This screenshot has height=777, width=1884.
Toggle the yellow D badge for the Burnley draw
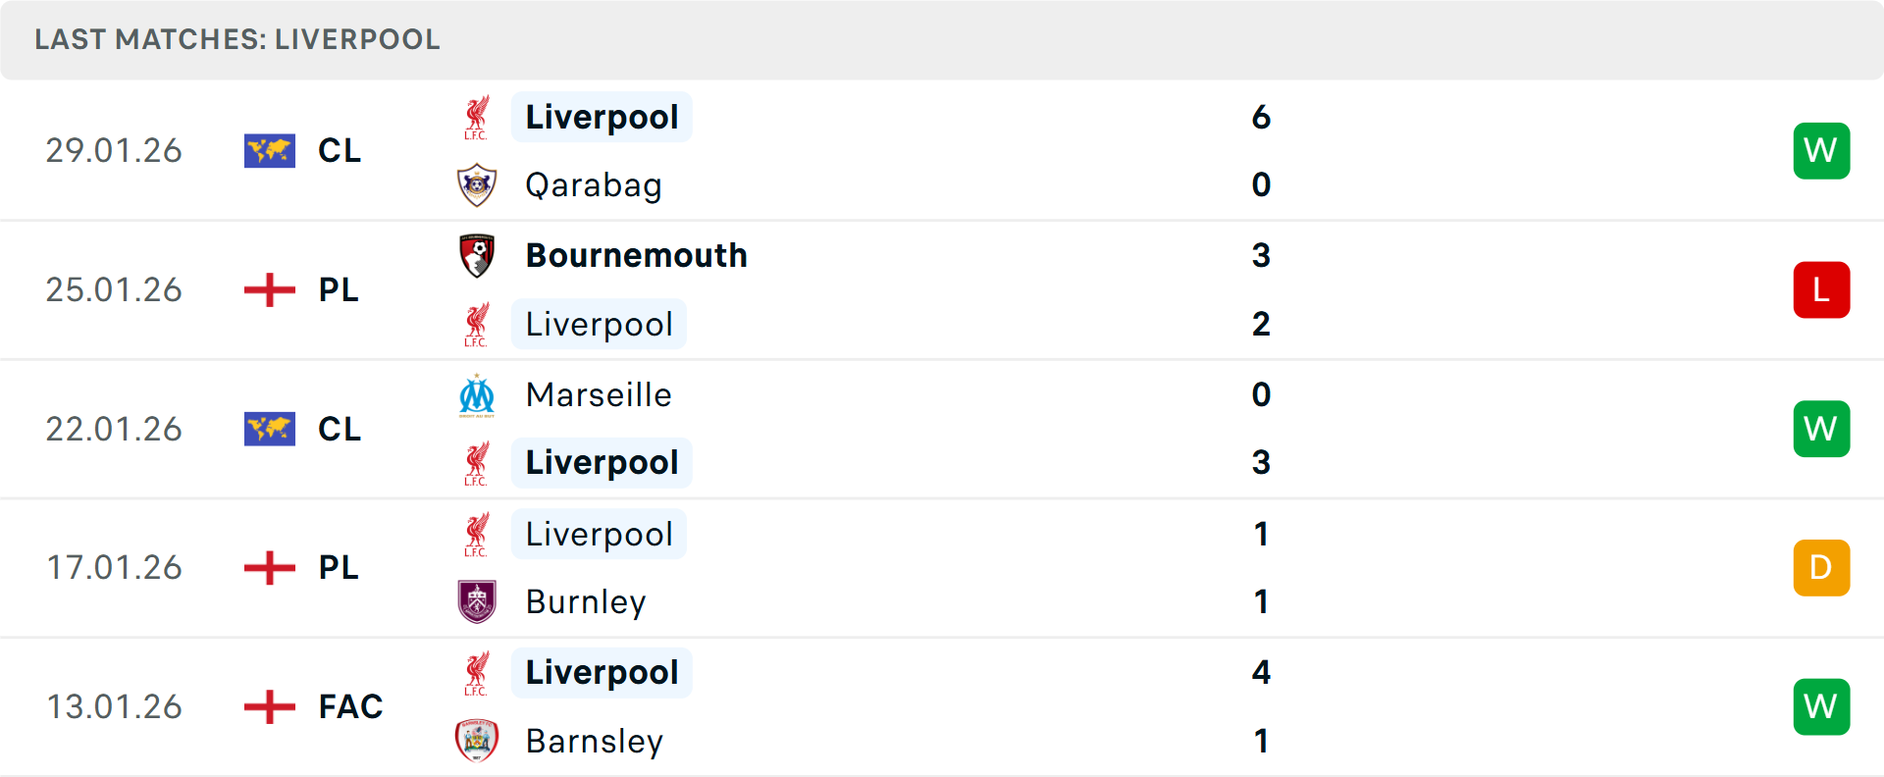1821,567
